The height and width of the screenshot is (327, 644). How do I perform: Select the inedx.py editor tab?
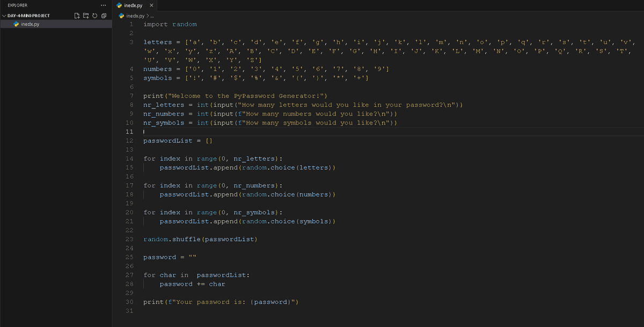coord(136,5)
